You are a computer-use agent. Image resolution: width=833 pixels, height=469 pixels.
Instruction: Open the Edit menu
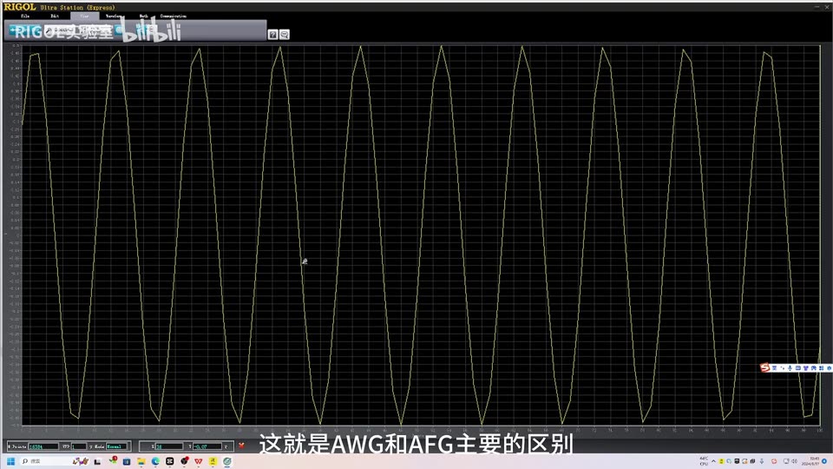pos(55,16)
